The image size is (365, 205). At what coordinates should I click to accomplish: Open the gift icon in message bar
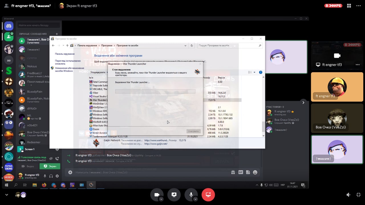click(x=233, y=172)
